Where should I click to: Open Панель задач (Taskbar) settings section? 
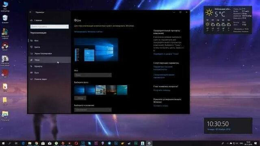(50, 79)
